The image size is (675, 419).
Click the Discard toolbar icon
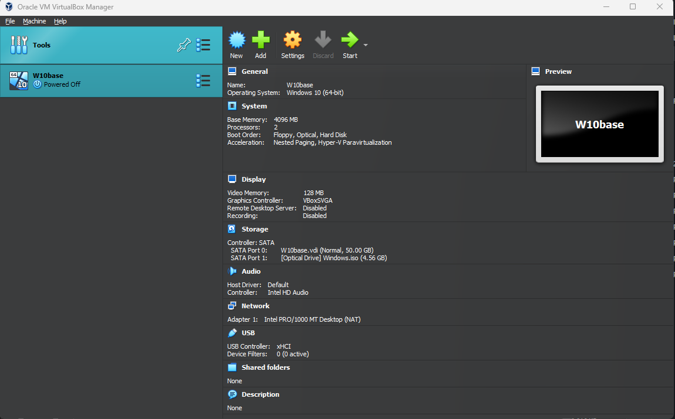[323, 40]
